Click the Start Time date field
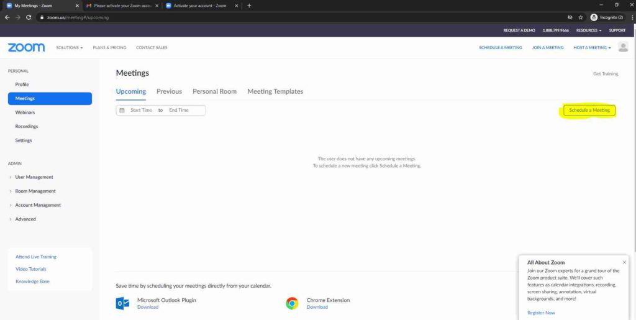 tap(141, 111)
